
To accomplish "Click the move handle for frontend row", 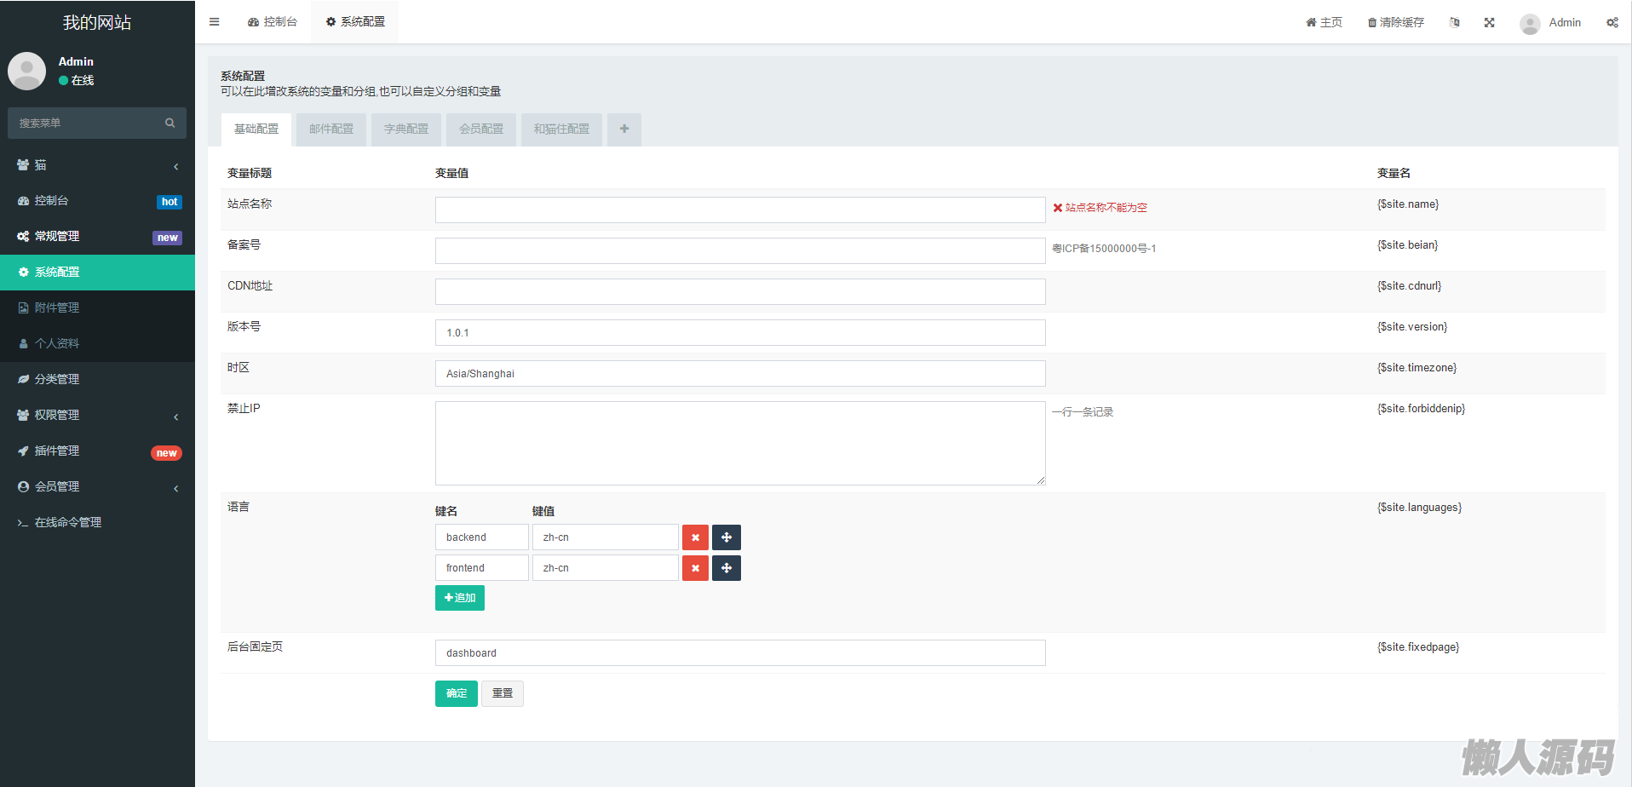I will 727,568.
